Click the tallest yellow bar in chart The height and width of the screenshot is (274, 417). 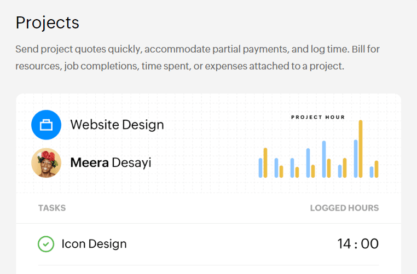pos(361,149)
